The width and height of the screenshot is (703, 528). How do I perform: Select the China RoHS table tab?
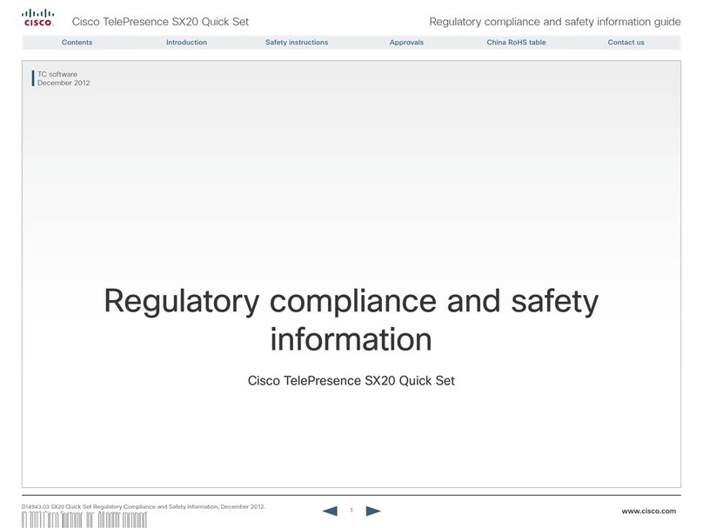click(516, 43)
